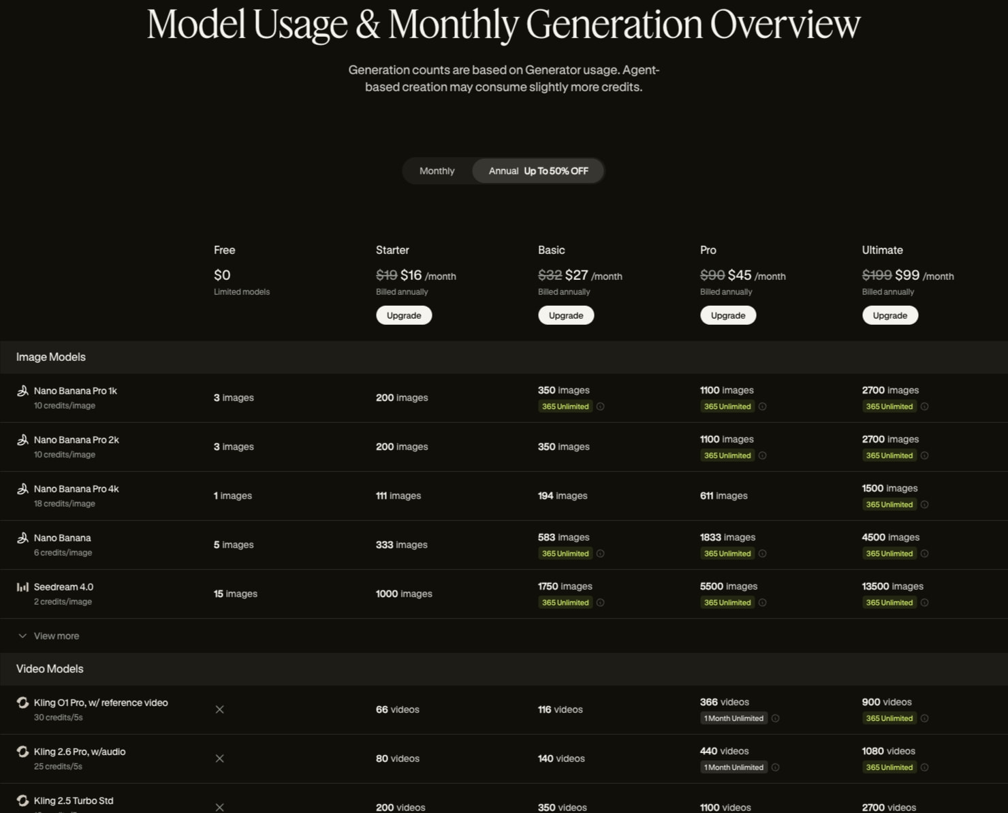
Task: Upgrade to the Basic plan
Action: click(x=566, y=315)
